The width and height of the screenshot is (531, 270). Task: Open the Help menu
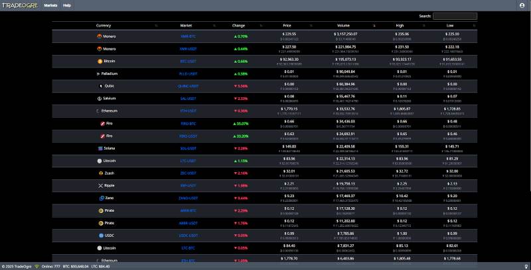coord(67,5)
